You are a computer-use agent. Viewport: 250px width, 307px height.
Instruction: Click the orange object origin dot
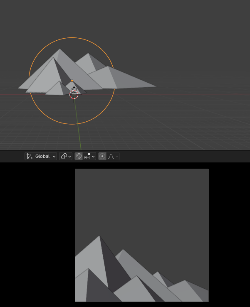72,81
